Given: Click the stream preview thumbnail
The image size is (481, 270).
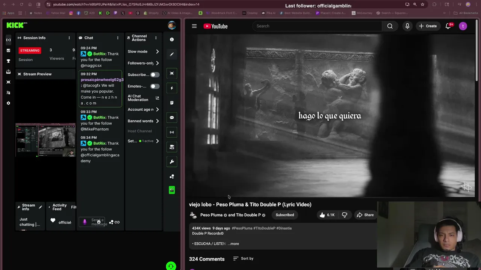Looking at the screenshot, I should pos(45,140).
